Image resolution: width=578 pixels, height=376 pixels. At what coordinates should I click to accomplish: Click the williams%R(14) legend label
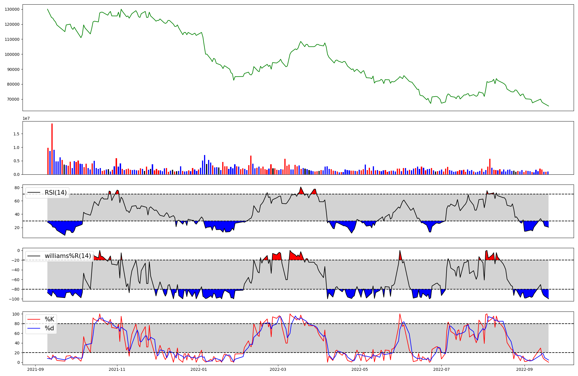pyautogui.click(x=68, y=256)
